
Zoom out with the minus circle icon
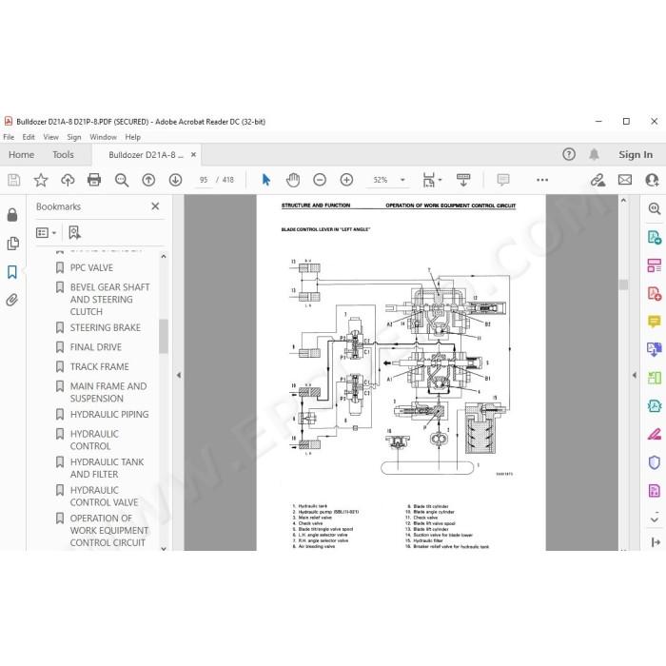pos(320,180)
